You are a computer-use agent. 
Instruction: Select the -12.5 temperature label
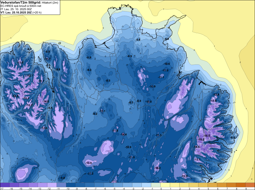click(184, 176)
